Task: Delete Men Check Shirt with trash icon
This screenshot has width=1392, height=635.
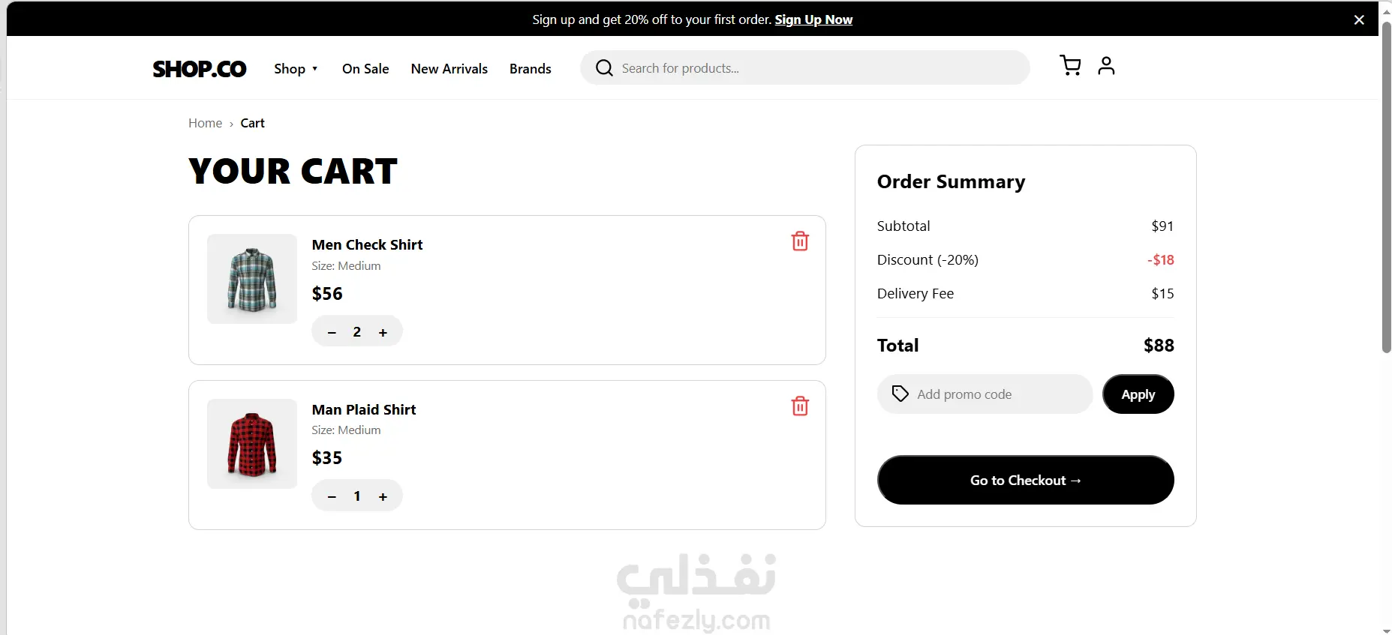Action: (800, 241)
